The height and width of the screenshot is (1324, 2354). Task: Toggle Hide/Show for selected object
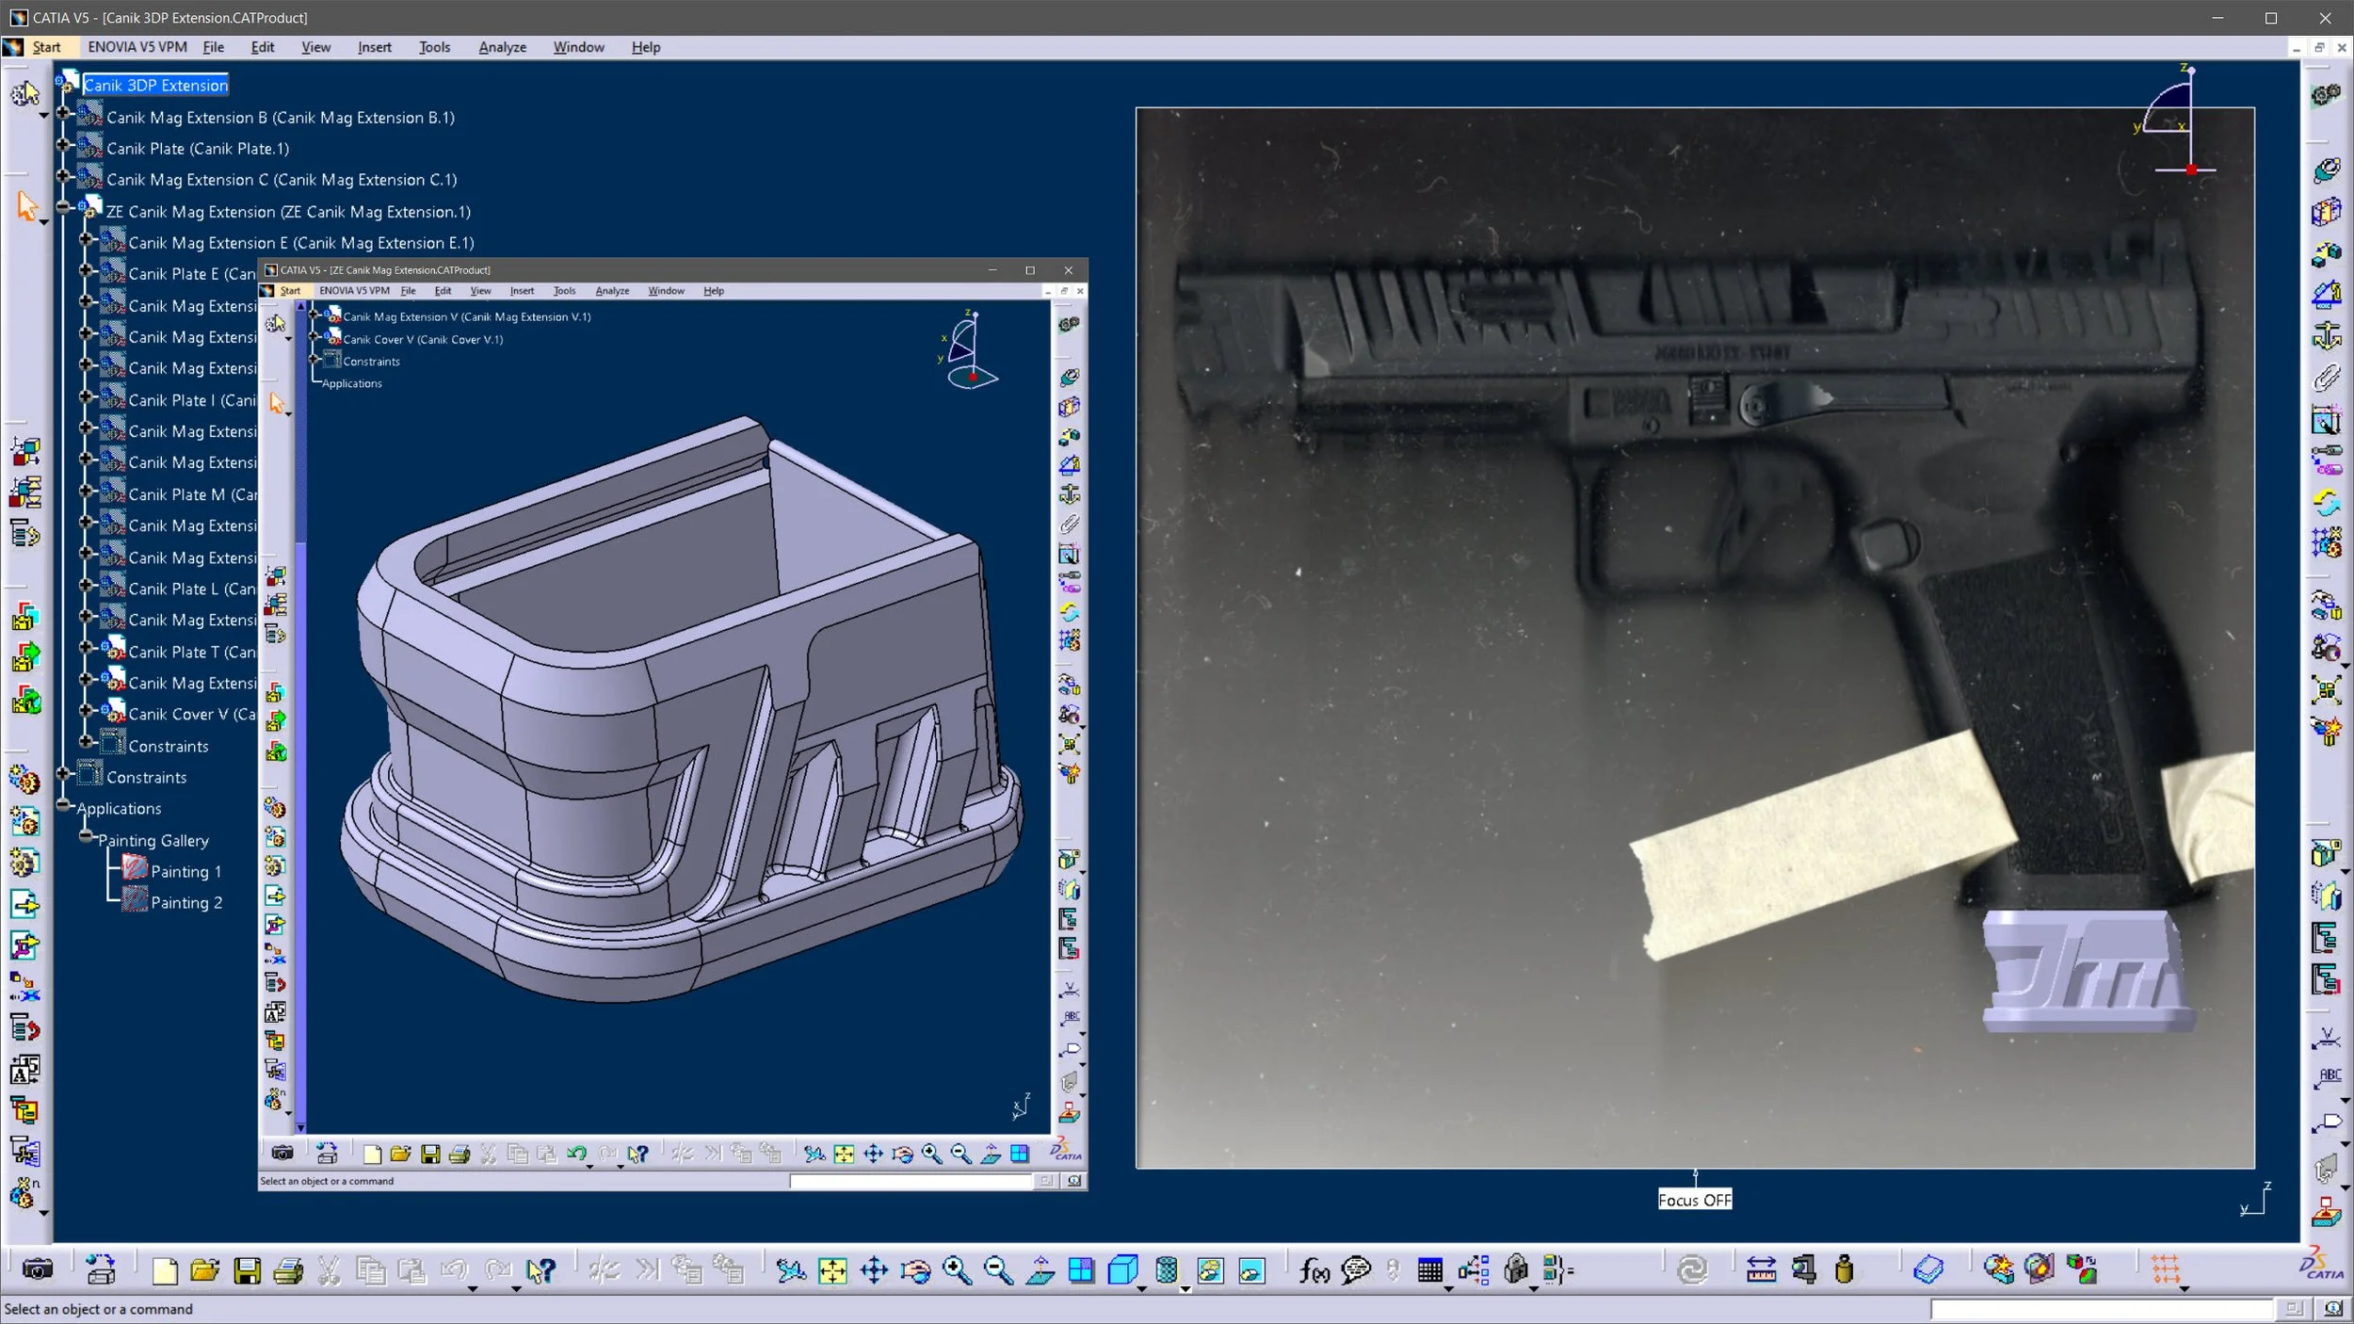(1210, 1270)
